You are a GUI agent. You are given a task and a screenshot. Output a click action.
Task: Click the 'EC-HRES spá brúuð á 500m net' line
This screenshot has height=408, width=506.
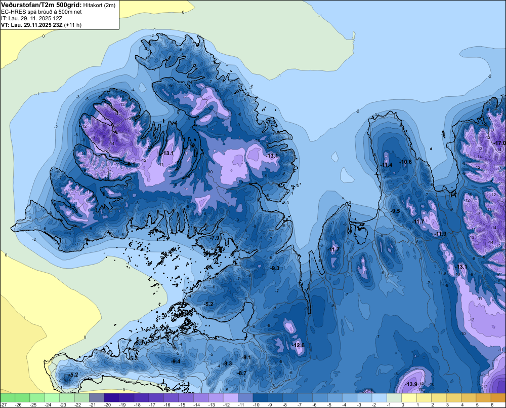[x=41, y=12]
